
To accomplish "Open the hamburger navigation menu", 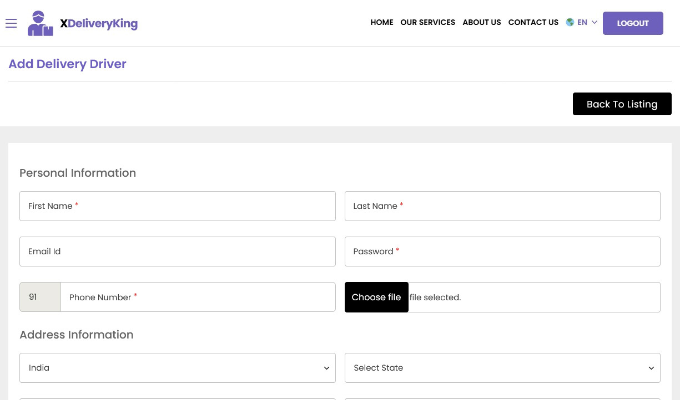I will coord(11,23).
